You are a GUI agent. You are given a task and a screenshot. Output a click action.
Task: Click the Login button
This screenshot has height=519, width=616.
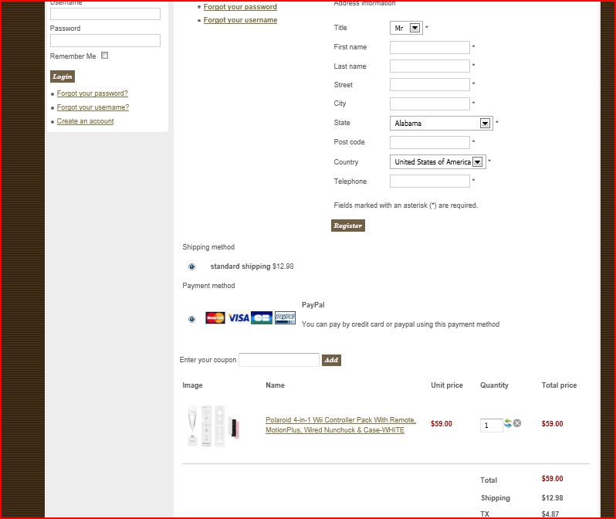[x=63, y=76]
